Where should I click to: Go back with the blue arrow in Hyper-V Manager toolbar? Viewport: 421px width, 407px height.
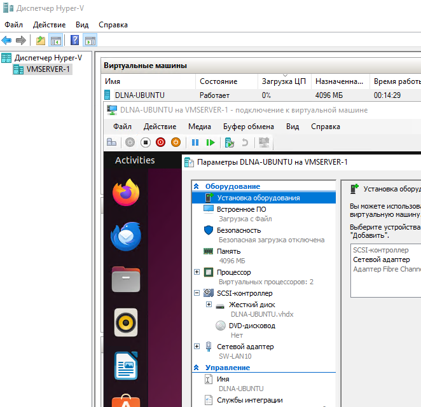coord(6,41)
